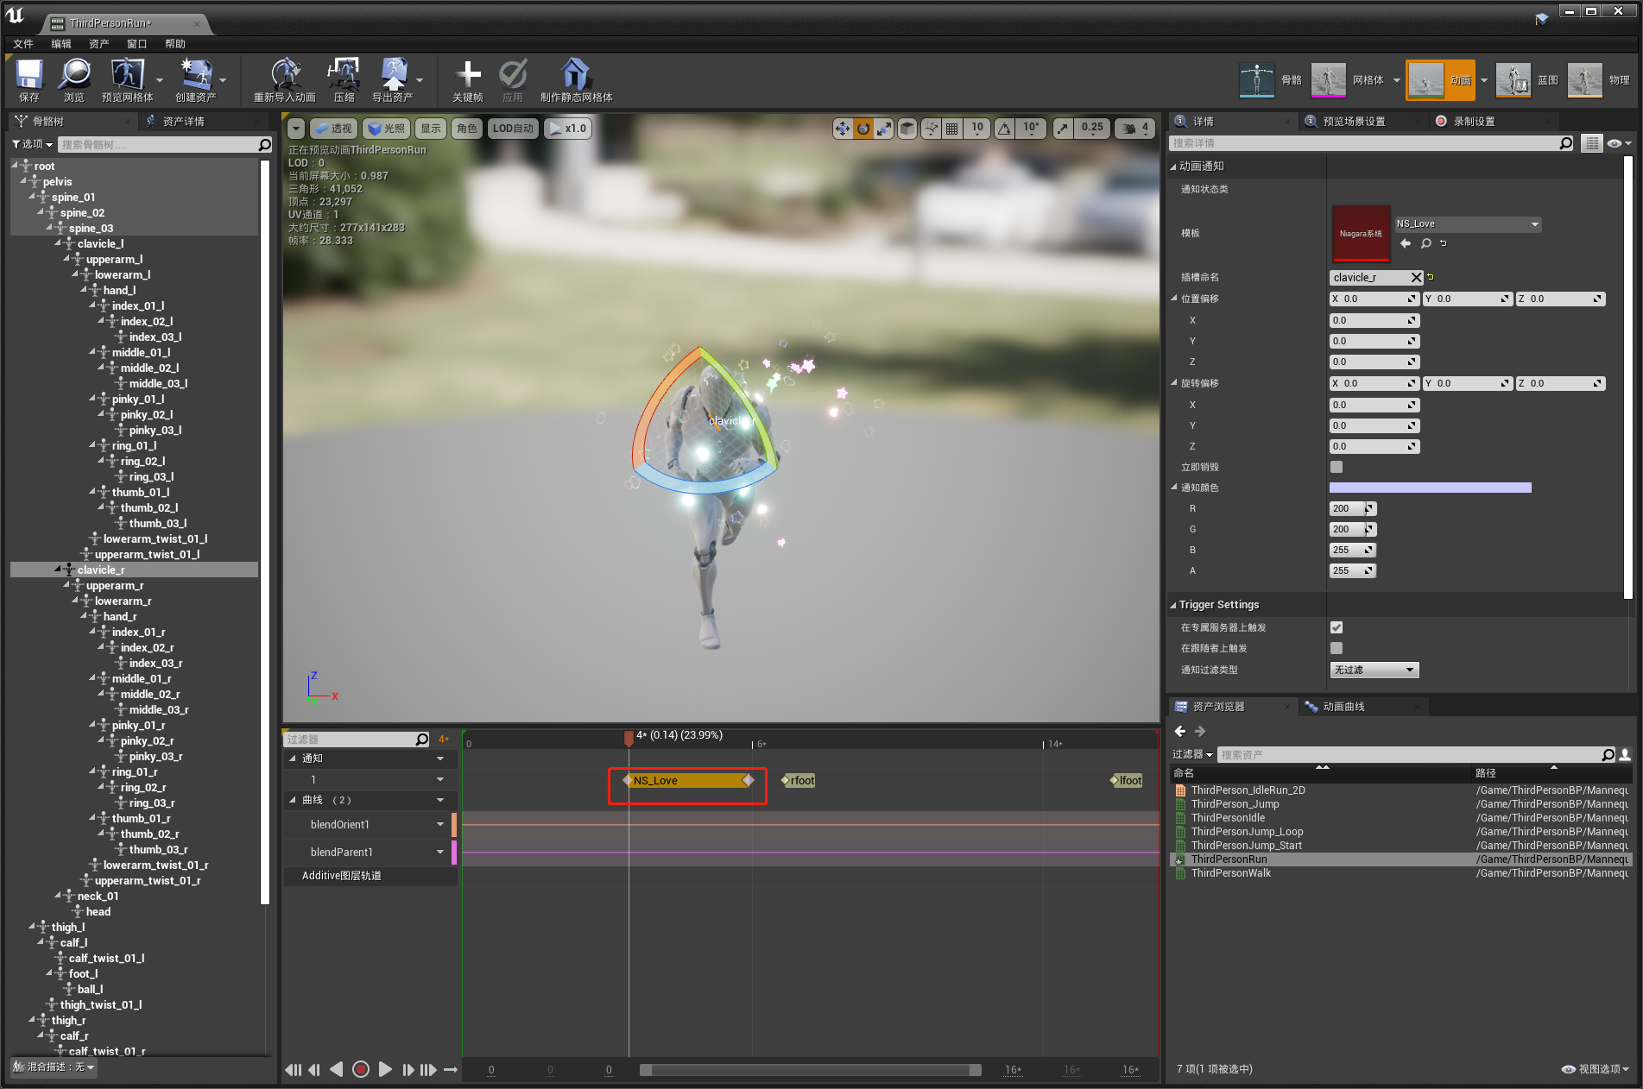The width and height of the screenshot is (1643, 1089).
Task: Collapse the 位置偏移 location offset section
Action: [x=1174, y=298]
